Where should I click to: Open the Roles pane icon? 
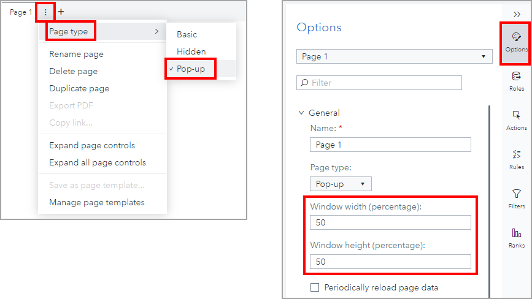(516, 81)
